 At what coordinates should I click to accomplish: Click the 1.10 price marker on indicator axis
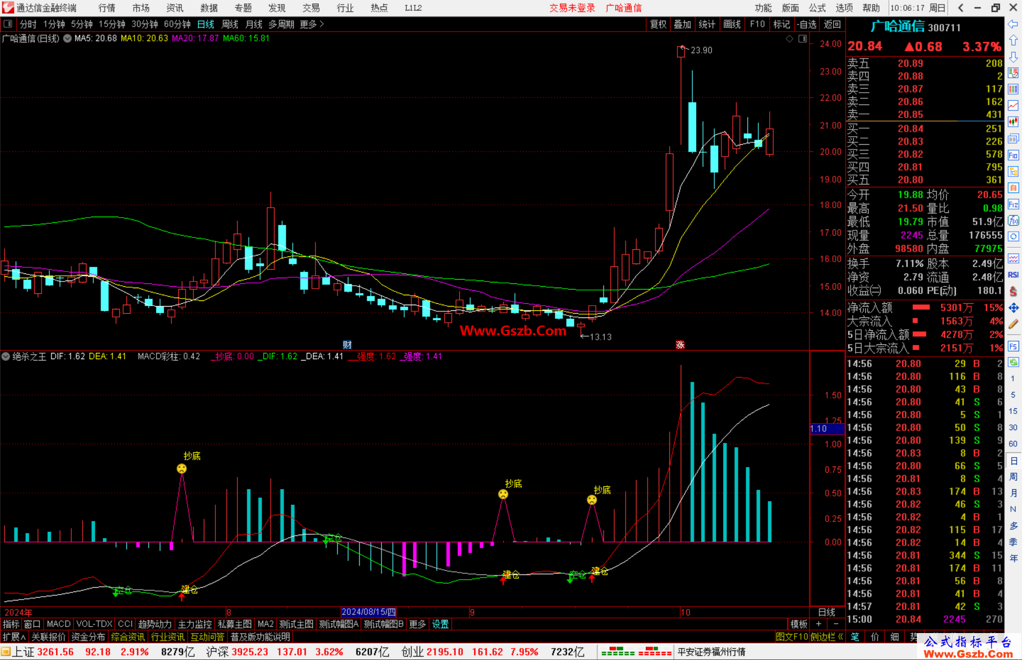pyautogui.click(x=827, y=429)
